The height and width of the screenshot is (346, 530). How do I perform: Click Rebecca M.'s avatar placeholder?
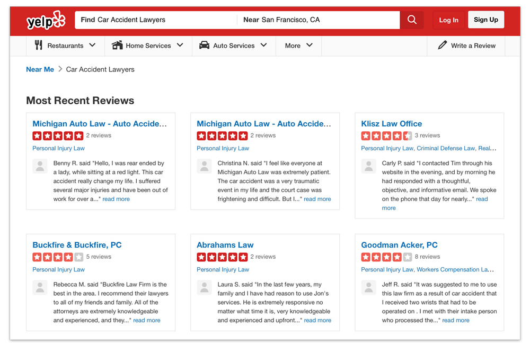pos(40,287)
